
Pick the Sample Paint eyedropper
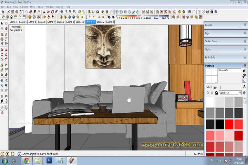[x=244, y=86]
